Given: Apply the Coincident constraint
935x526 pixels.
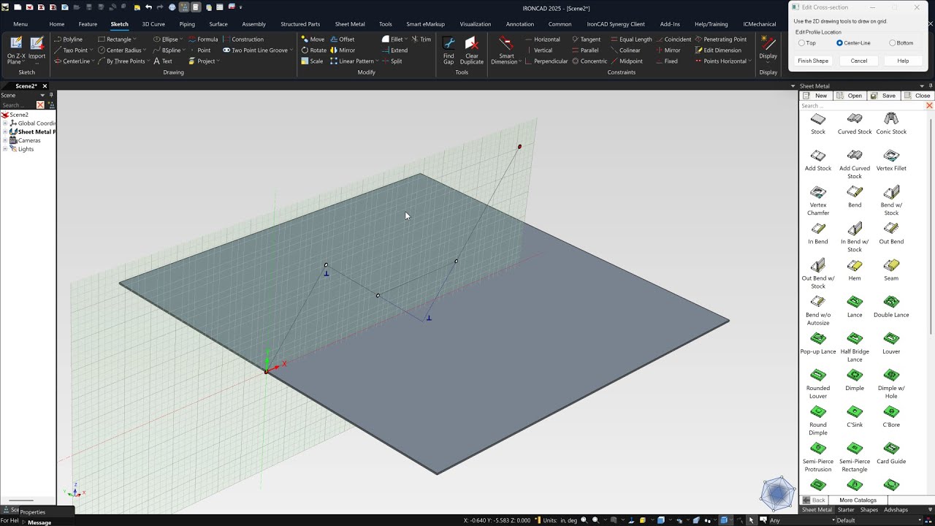Looking at the screenshot, I should [673, 39].
